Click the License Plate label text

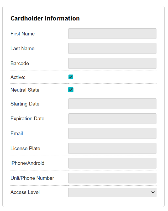(25, 149)
